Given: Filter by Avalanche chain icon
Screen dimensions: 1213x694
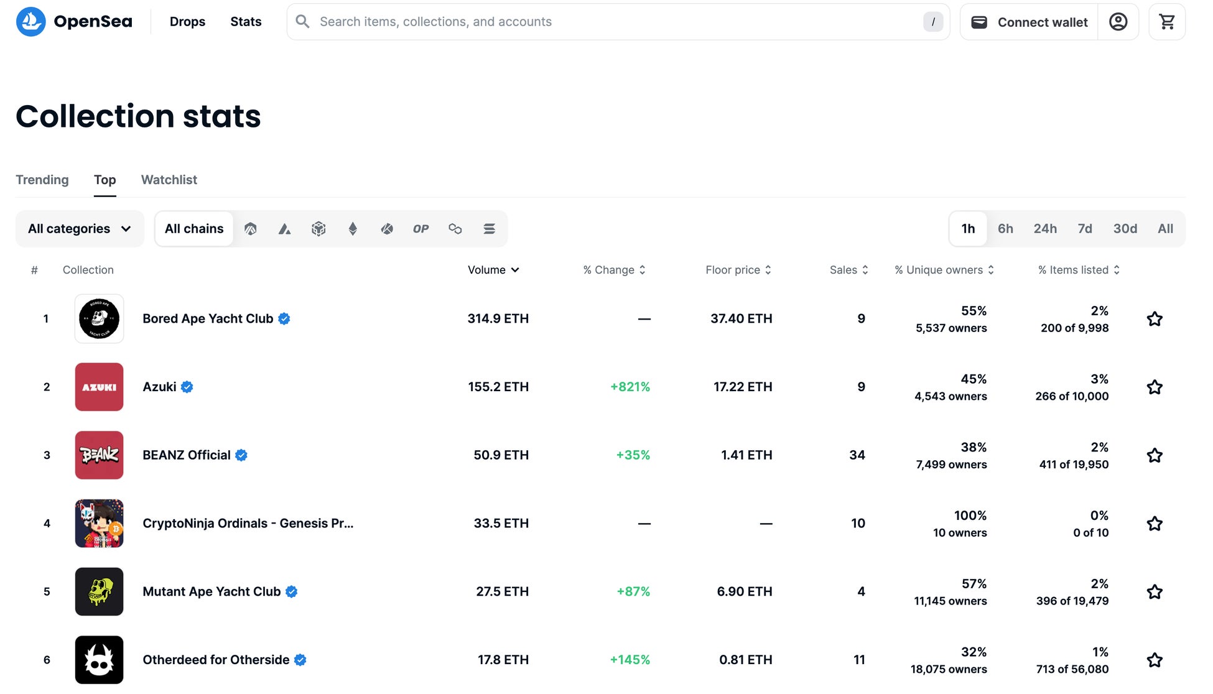Looking at the screenshot, I should (x=284, y=229).
